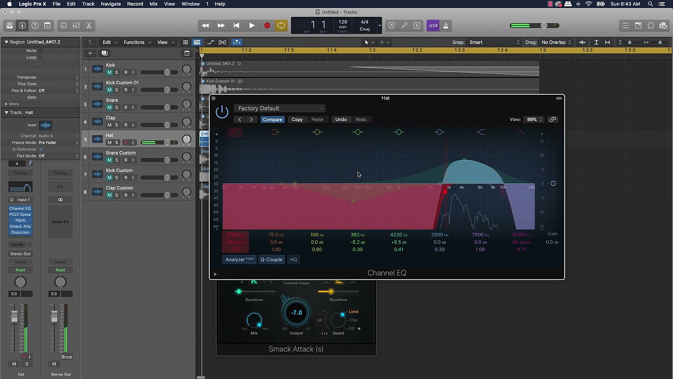This screenshot has width=673, height=379.
Task: Open the Loop Browser icon
Action: [x=650, y=25]
